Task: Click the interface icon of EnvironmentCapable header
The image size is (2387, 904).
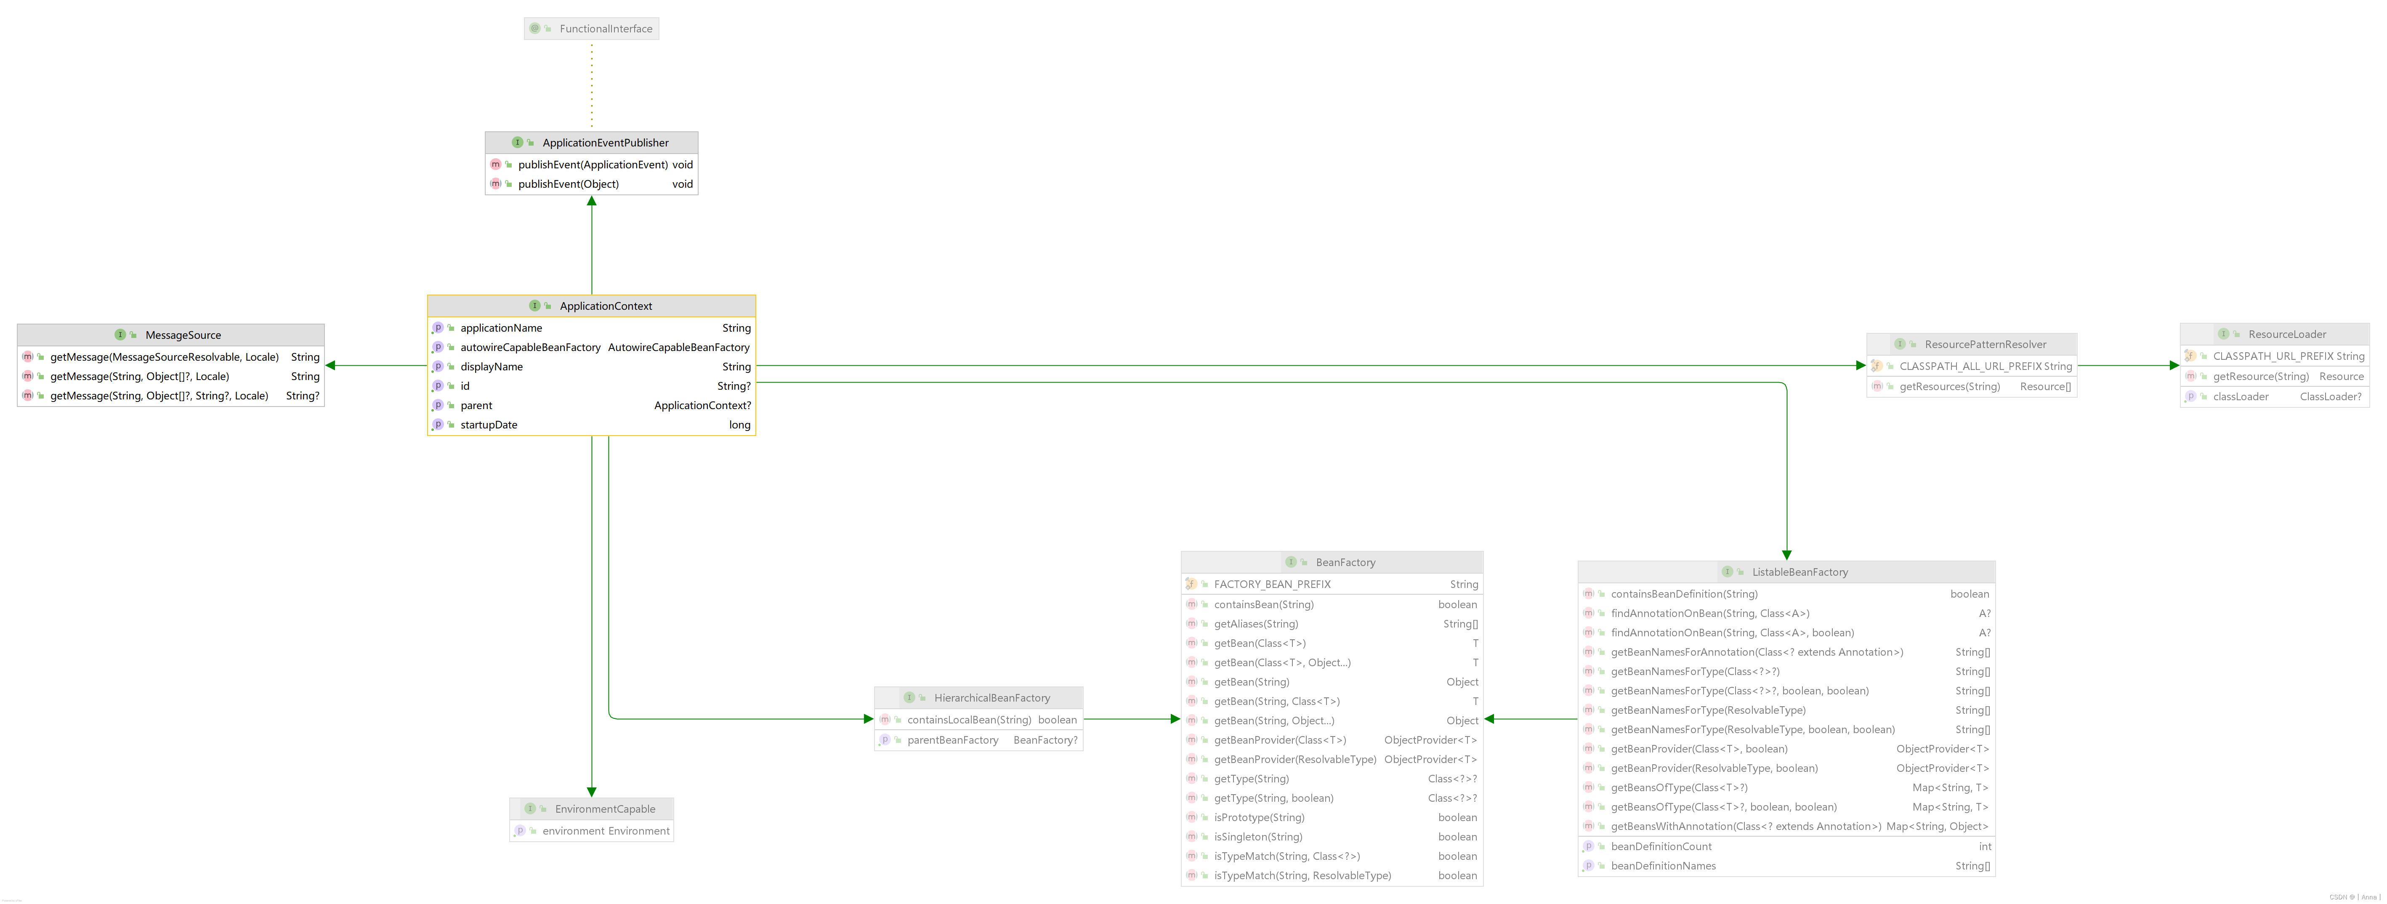Action: click(530, 808)
